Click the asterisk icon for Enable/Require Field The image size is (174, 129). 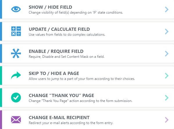(x=16, y=53)
